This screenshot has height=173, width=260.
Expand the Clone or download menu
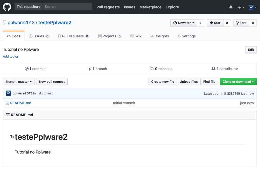(x=238, y=82)
